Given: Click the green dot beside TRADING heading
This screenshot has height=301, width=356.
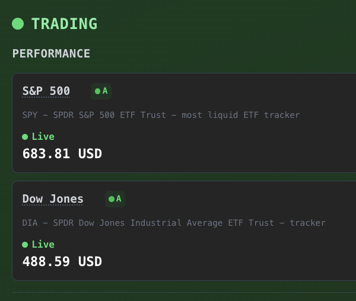Looking at the screenshot, I should 18,24.
